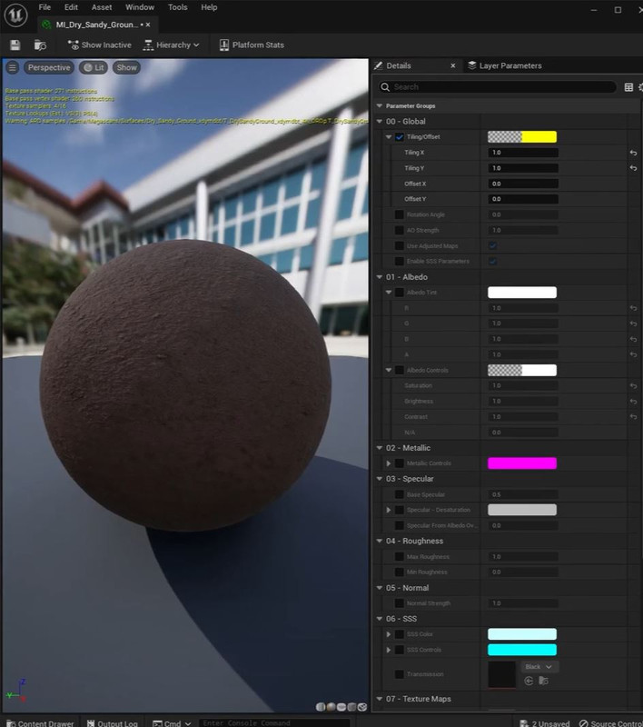Enable the Albedo Tint override checkbox
Viewport: 643px width, 727px height.
point(400,293)
